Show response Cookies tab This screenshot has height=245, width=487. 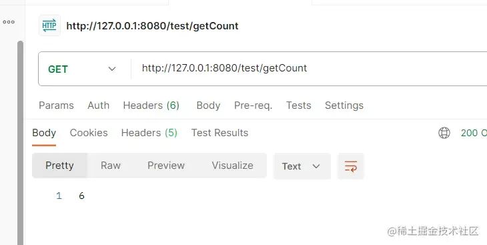(89, 133)
